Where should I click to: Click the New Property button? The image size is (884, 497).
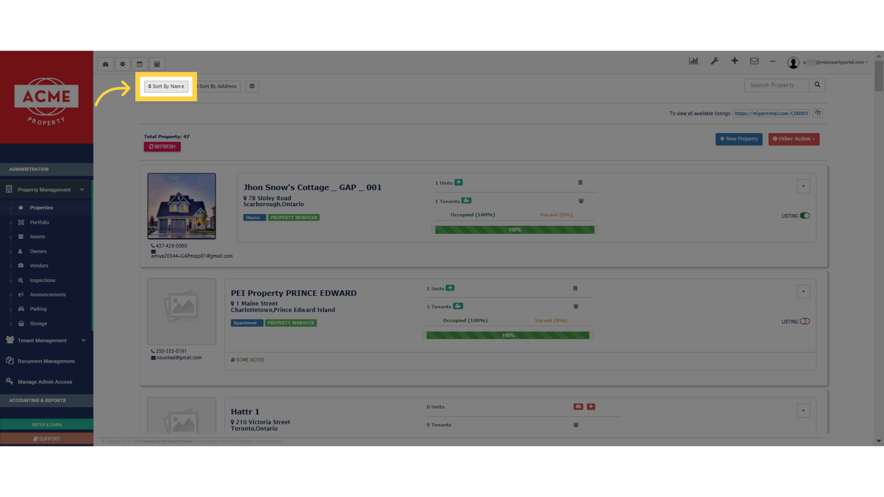click(x=739, y=139)
